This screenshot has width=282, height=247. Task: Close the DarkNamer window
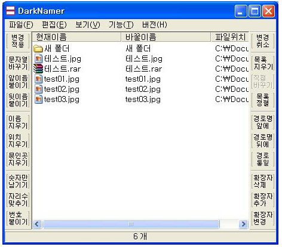tap(268, 11)
